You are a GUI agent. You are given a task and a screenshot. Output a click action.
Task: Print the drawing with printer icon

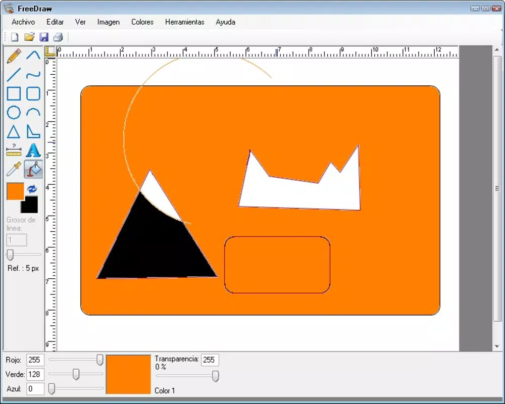(x=58, y=37)
